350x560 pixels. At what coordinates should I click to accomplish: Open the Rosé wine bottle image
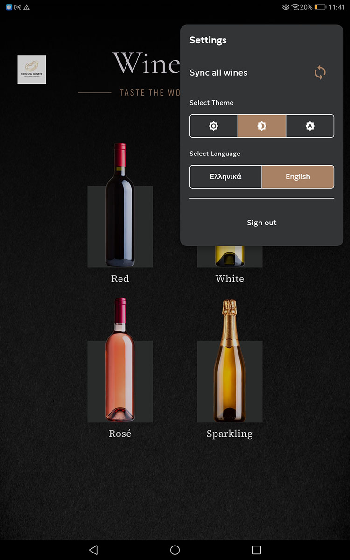click(120, 360)
